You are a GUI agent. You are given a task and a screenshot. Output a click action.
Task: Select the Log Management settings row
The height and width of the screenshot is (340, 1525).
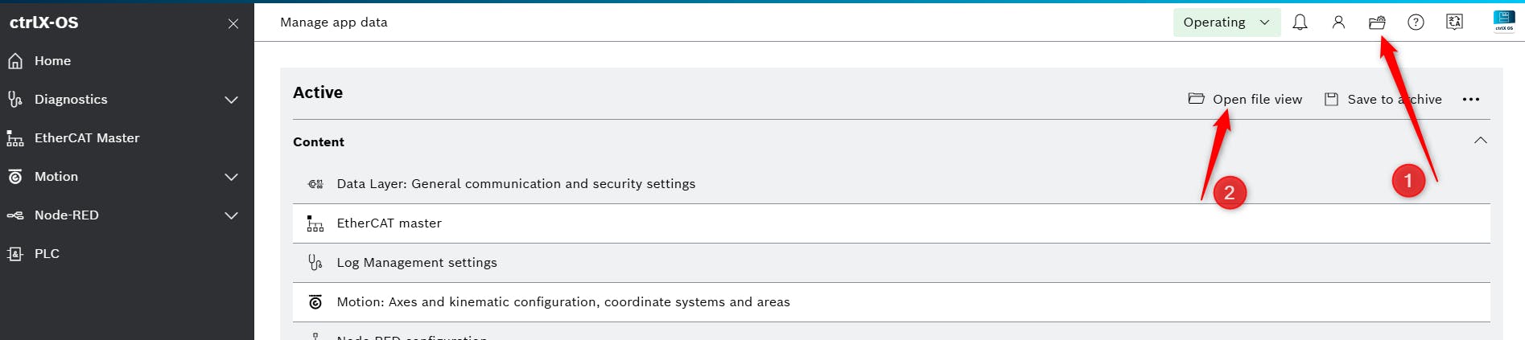click(x=416, y=263)
